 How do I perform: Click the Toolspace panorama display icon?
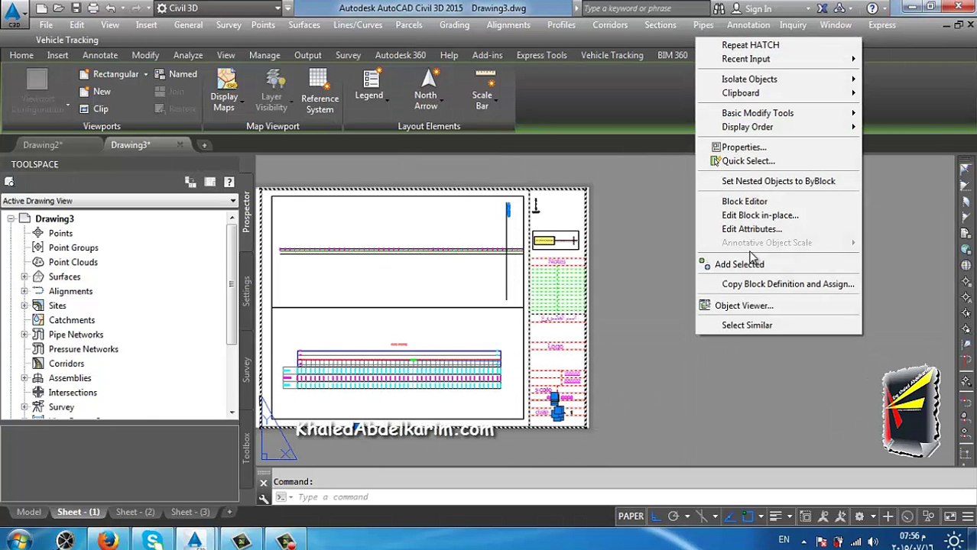(x=209, y=182)
